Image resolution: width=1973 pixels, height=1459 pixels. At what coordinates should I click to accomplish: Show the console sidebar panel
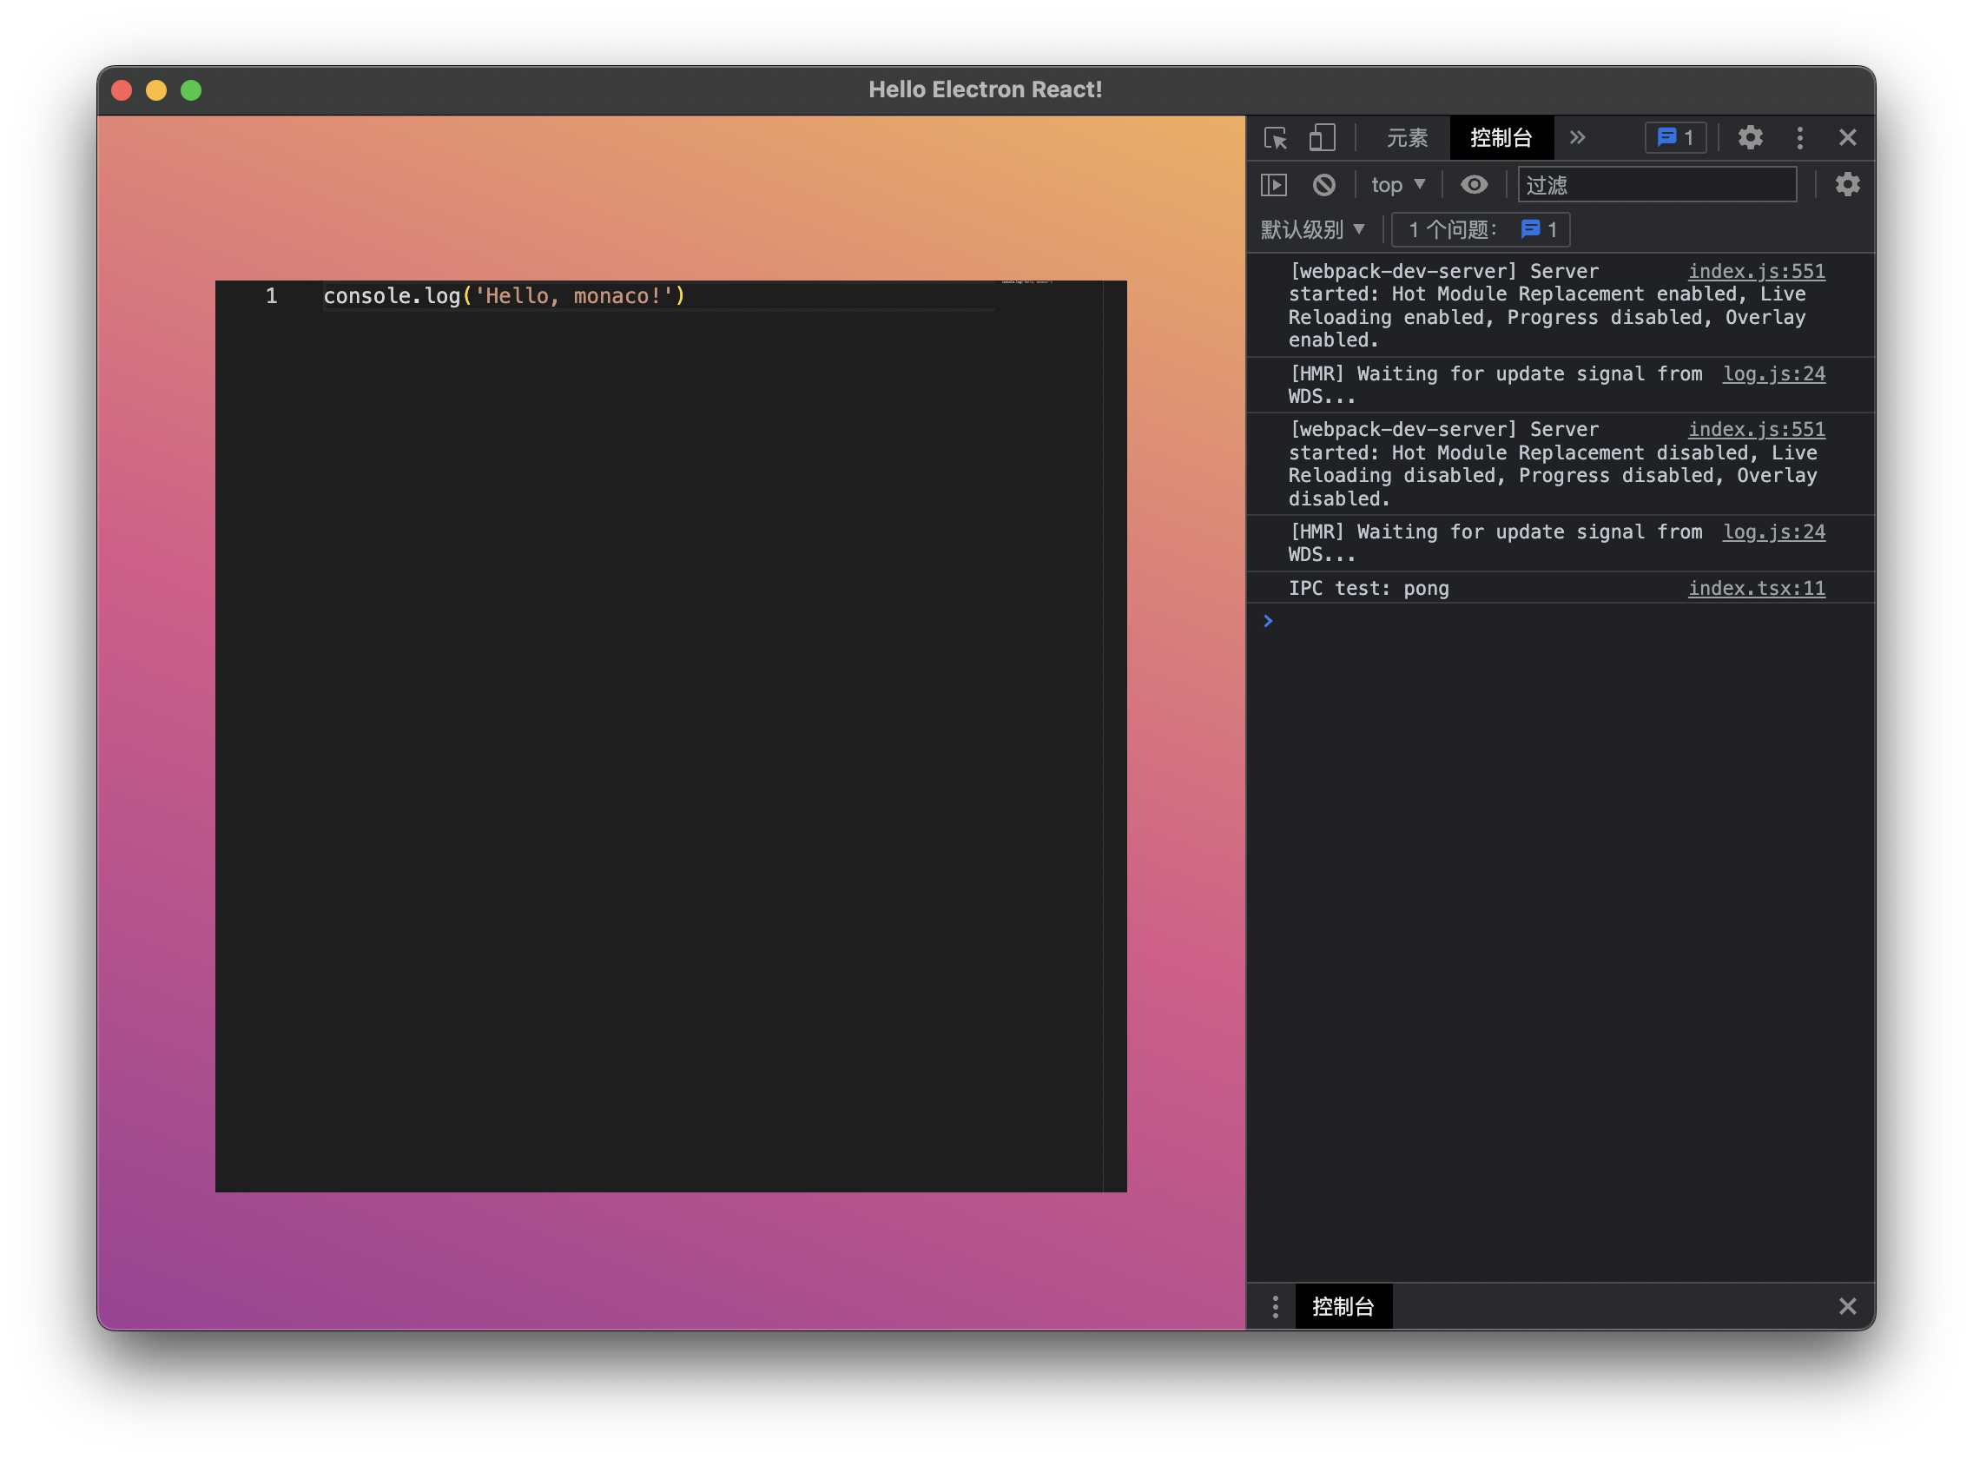pyautogui.click(x=1274, y=185)
